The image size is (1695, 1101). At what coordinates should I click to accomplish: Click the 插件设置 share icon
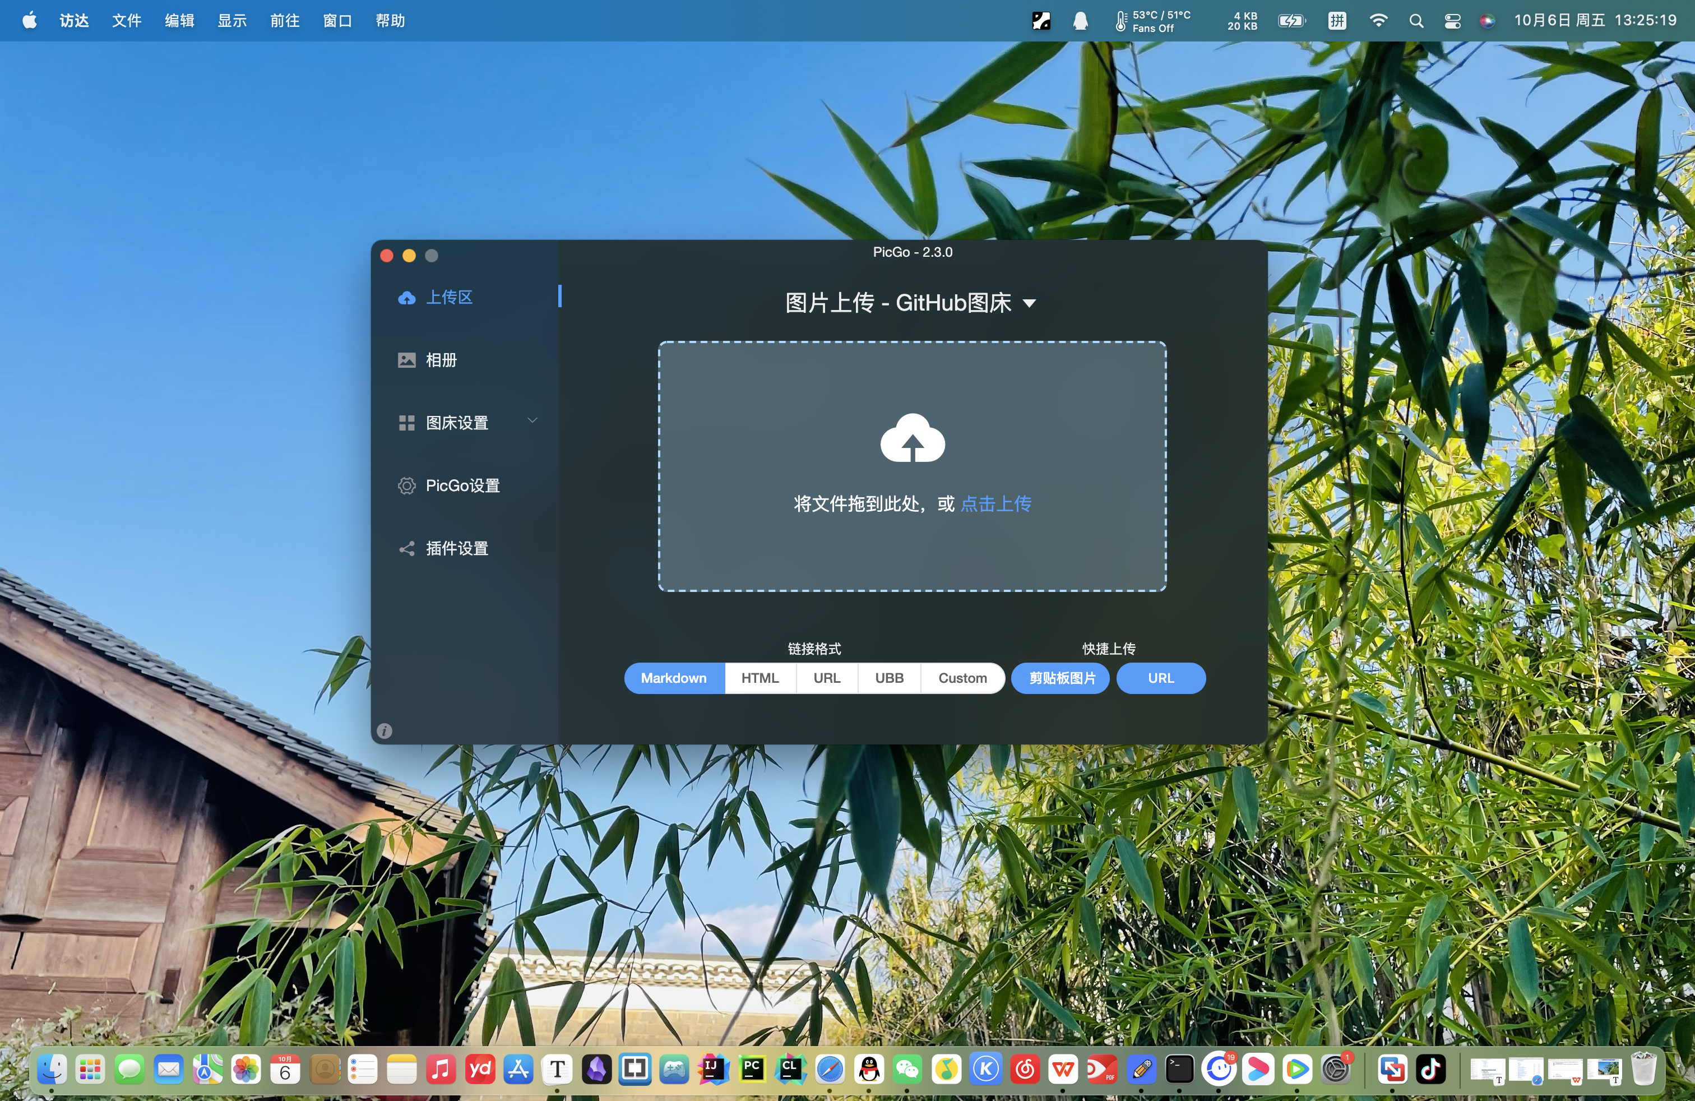coord(407,548)
